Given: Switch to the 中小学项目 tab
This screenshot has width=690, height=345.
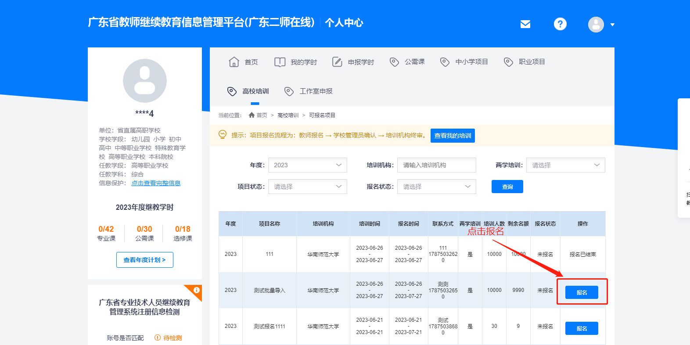Looking at the screenshot, I should click(471, 62).
